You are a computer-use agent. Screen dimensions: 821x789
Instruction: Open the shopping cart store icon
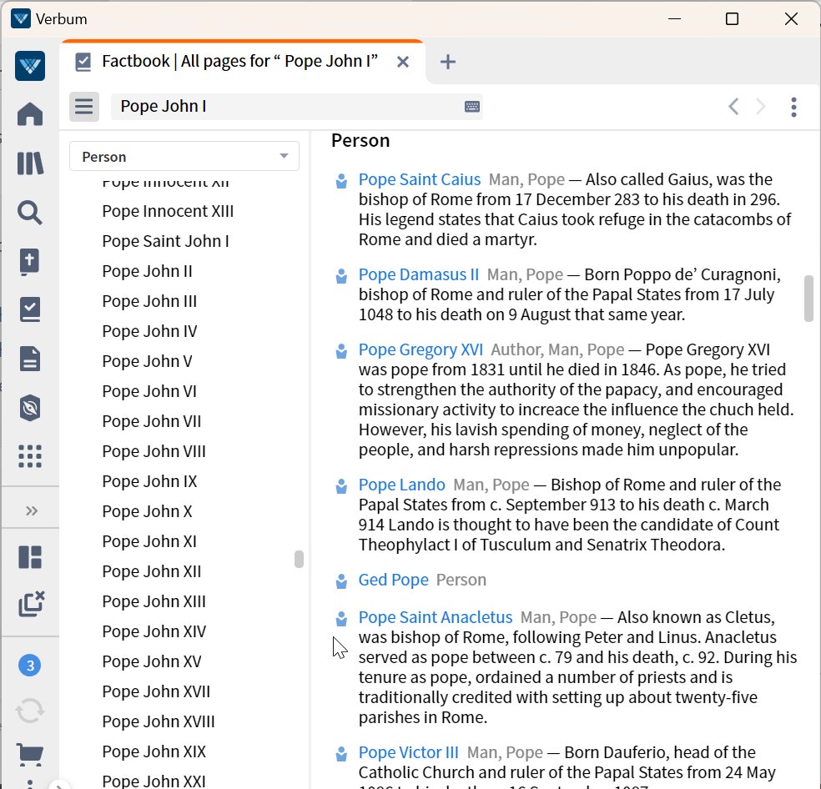tap(30, 755)
